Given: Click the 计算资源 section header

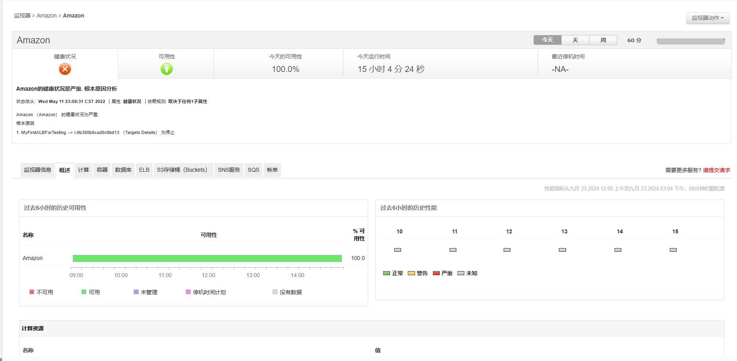Looking at the screenshot, I should 33,328.
